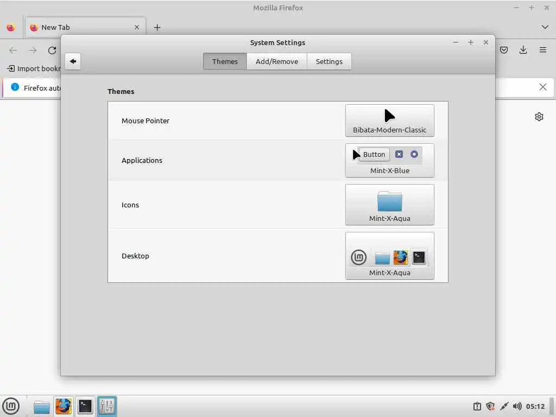Image resolution: width=556 pixels, height=417 pixels.
Task: Click the Desktop row label
Action: click(135, 256)
